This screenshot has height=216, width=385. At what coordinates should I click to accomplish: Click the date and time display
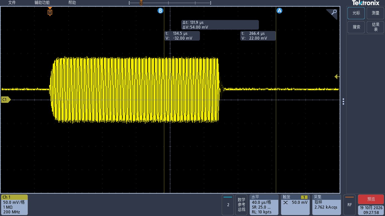point(371,210)
